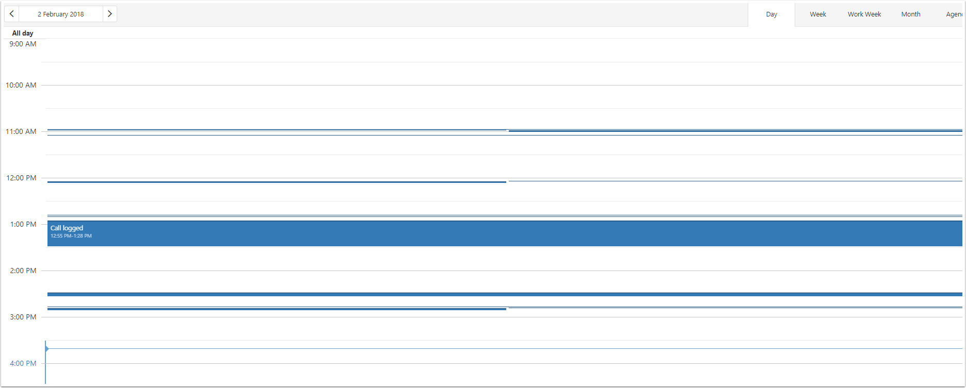Viewport: 966px width, 388px height.
Task: Click the current time indicator marker
Action: pyautogui.click(x=46, y=349)
